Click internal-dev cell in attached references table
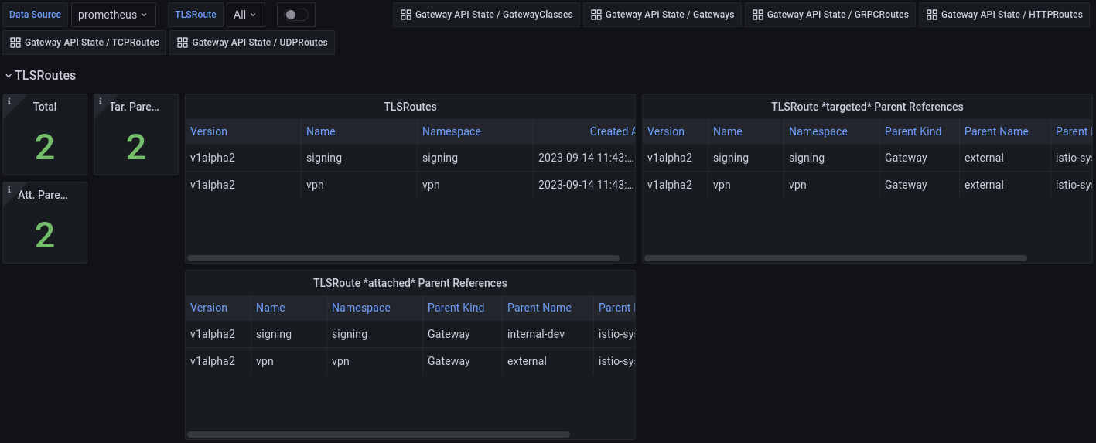 [548, 334]
